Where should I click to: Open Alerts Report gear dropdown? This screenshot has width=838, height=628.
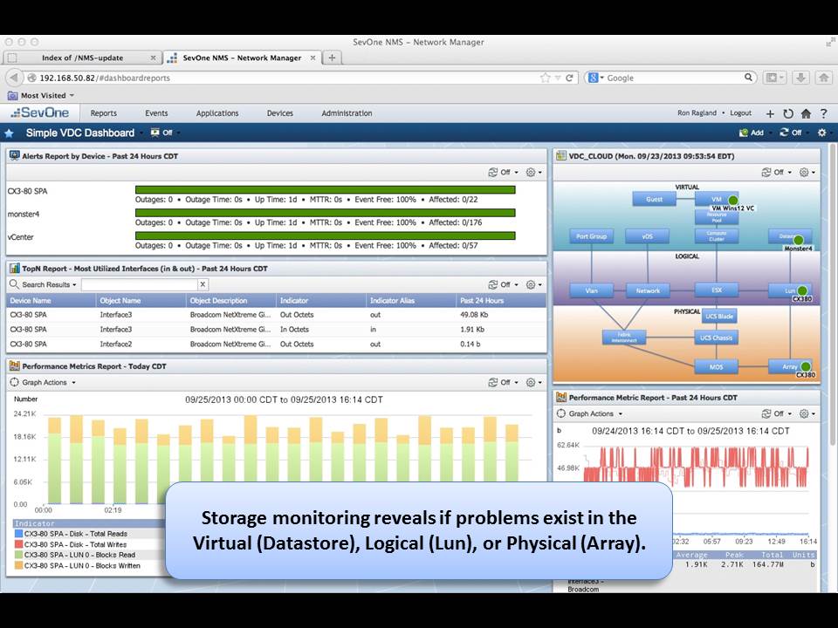click(533, 172)
